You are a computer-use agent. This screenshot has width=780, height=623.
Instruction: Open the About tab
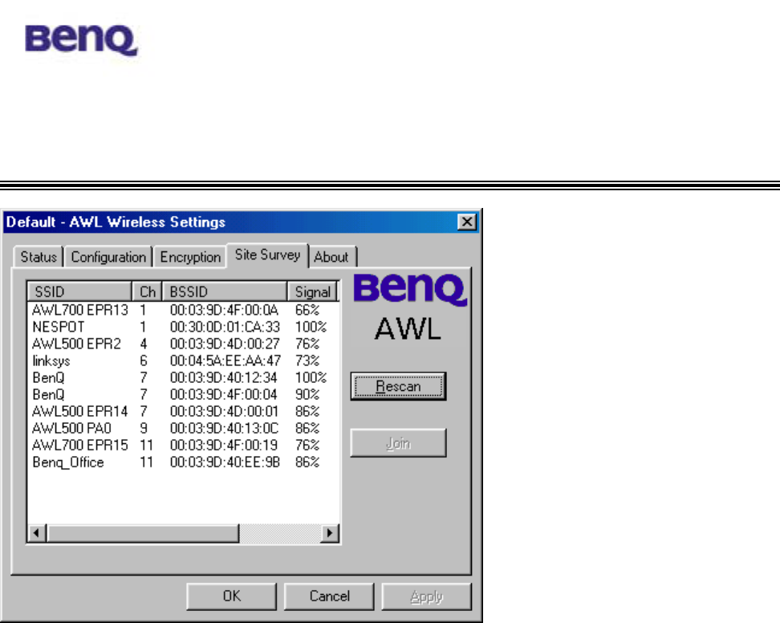(331, 257)
